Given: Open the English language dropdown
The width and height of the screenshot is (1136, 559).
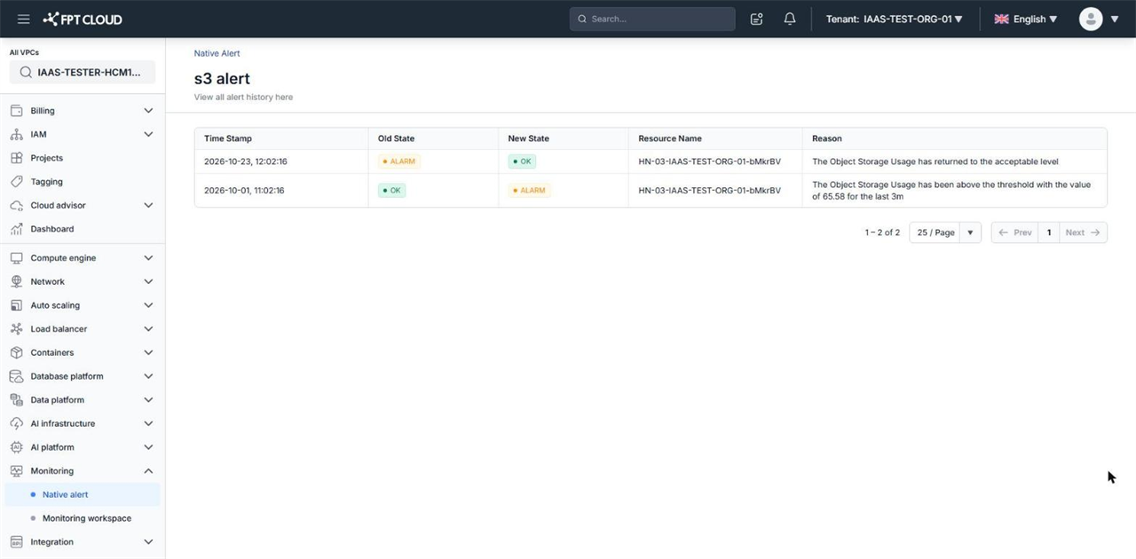Looking at the screenshot, I should pyautogui.click(x=1026, y=19).
